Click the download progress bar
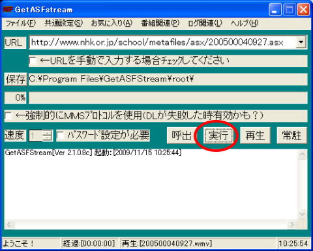This screenshot has width=313, height=251. click(168, 98)
